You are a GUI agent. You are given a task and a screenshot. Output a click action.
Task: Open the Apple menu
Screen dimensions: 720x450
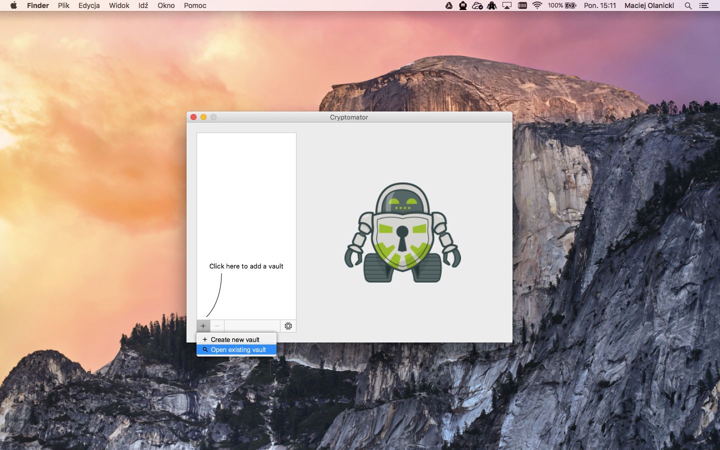tap(13, 5)
